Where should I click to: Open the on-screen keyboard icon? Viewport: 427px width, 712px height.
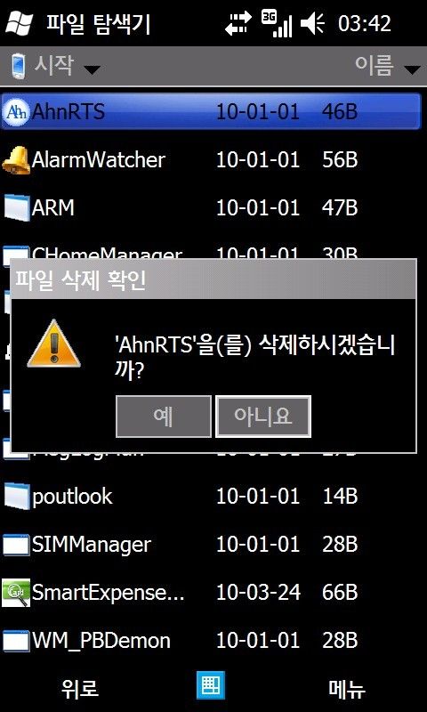tap(211, 685)
